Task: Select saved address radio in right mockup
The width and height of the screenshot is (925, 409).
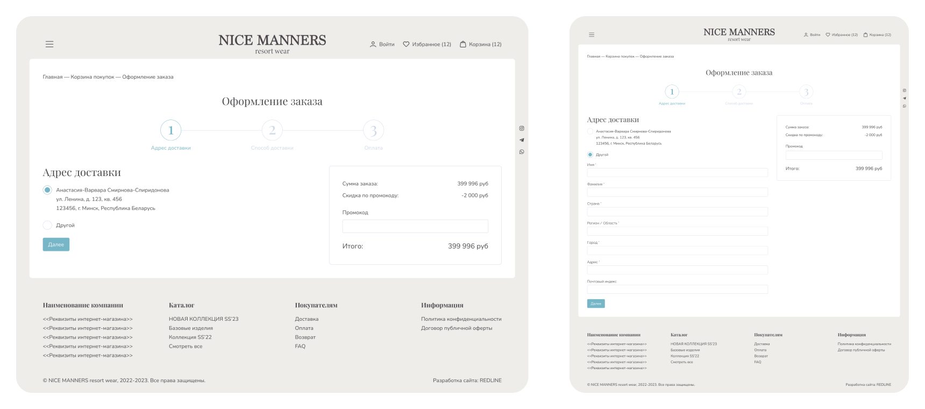Action: [590, 131]
